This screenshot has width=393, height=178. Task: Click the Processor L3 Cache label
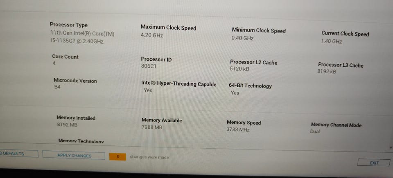click(341, 65)
